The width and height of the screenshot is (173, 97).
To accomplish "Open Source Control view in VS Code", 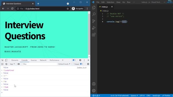I will (x=94, y=21).
